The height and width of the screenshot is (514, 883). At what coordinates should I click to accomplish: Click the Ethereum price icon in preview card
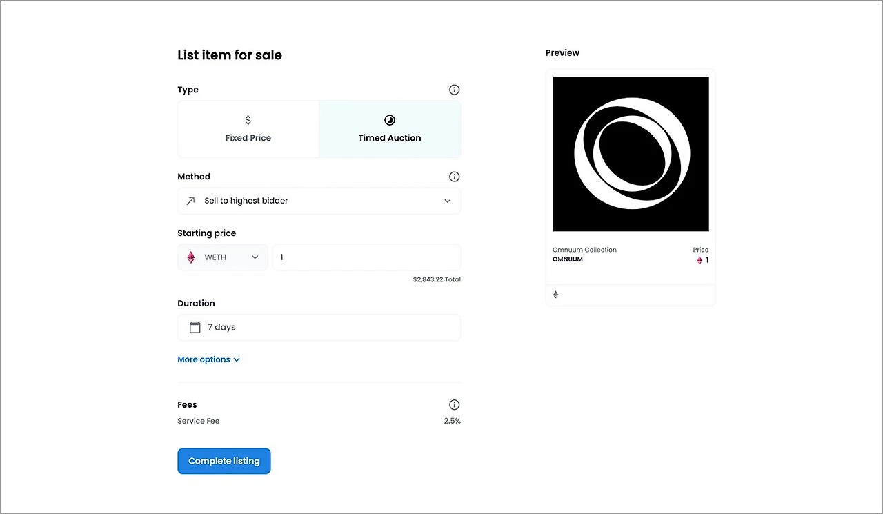(x=700, y=260)
